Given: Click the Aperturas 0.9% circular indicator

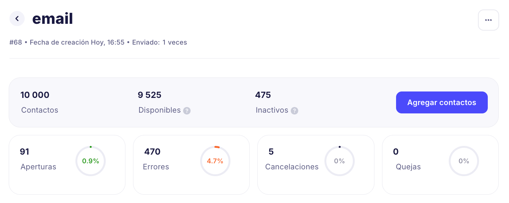Looking at the screenshot, I should (91, 161).
